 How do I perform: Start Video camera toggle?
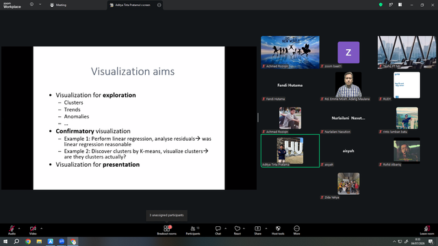(33, 230)
